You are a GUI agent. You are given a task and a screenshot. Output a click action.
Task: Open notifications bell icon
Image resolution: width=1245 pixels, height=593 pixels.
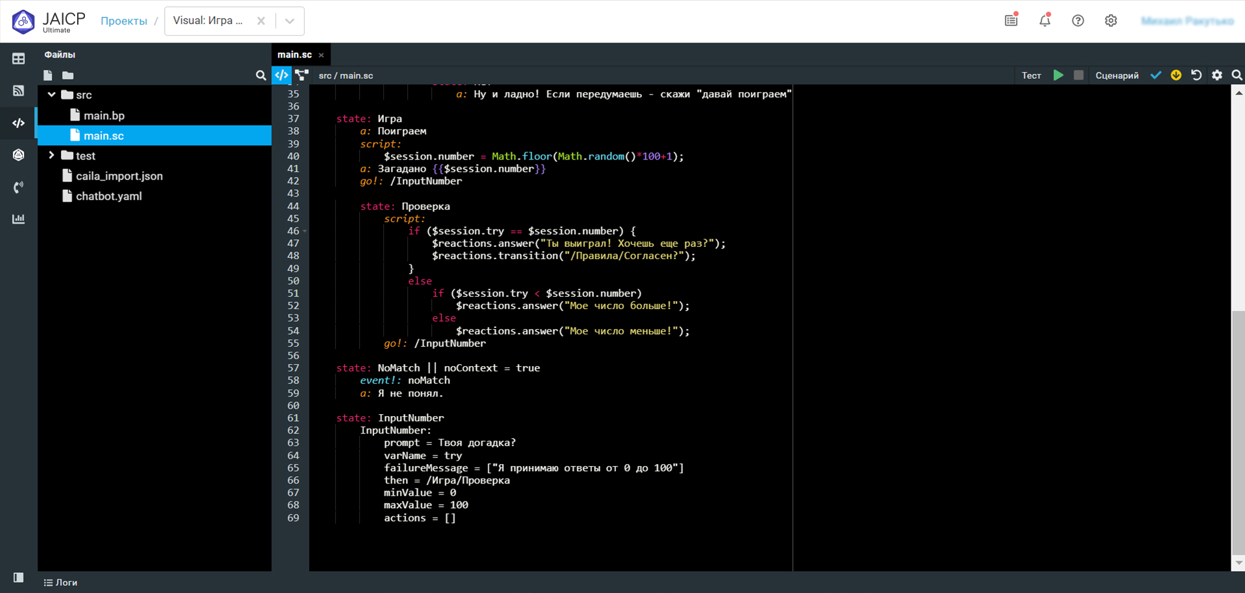click(1045, 20)
